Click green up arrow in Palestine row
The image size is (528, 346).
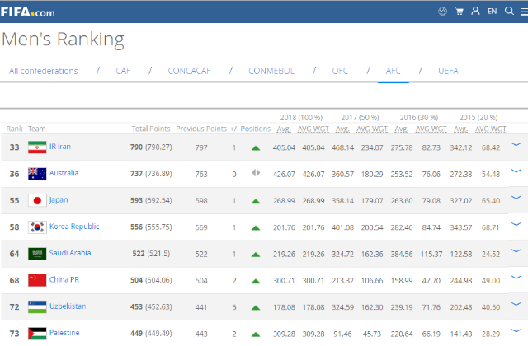[x=256, y=334]
